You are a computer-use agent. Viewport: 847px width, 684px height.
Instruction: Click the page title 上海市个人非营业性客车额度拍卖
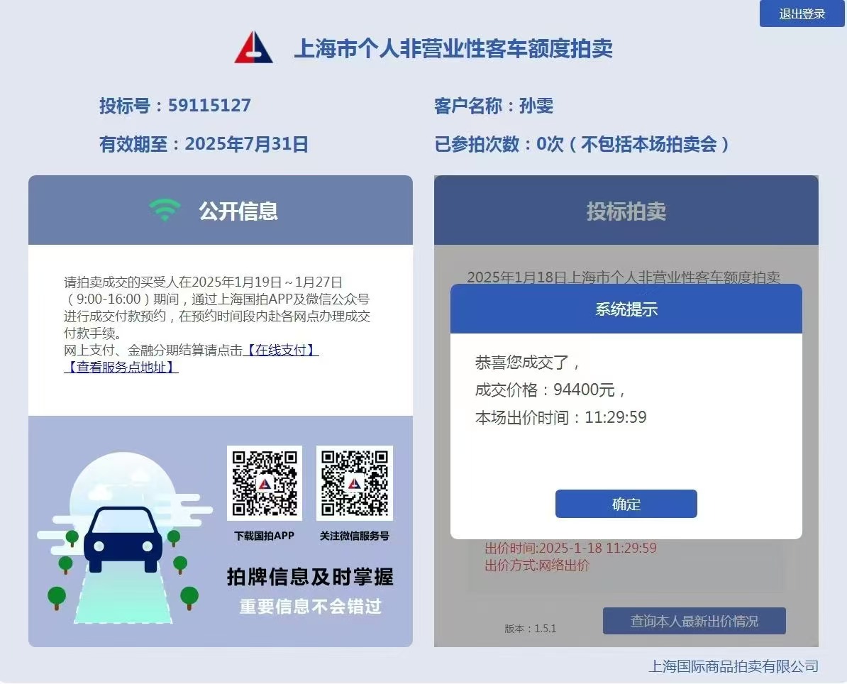pos(453,48)
